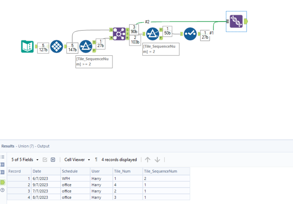Select the date cell 7/7/2023
This screenshot has width=293, height=204.
click(x=46, y=191)
